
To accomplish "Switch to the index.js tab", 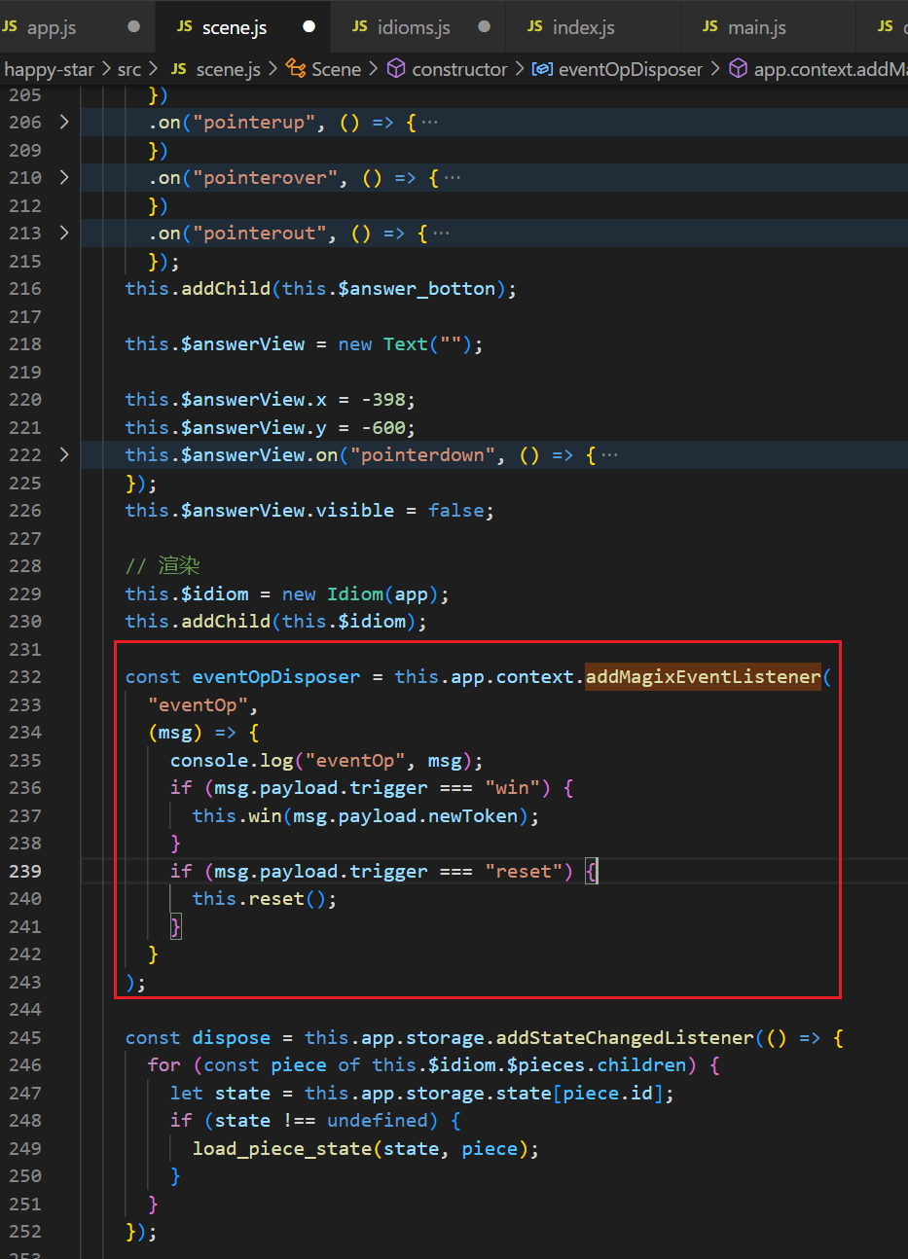I will pyautogui.click(x=584, y=27).
